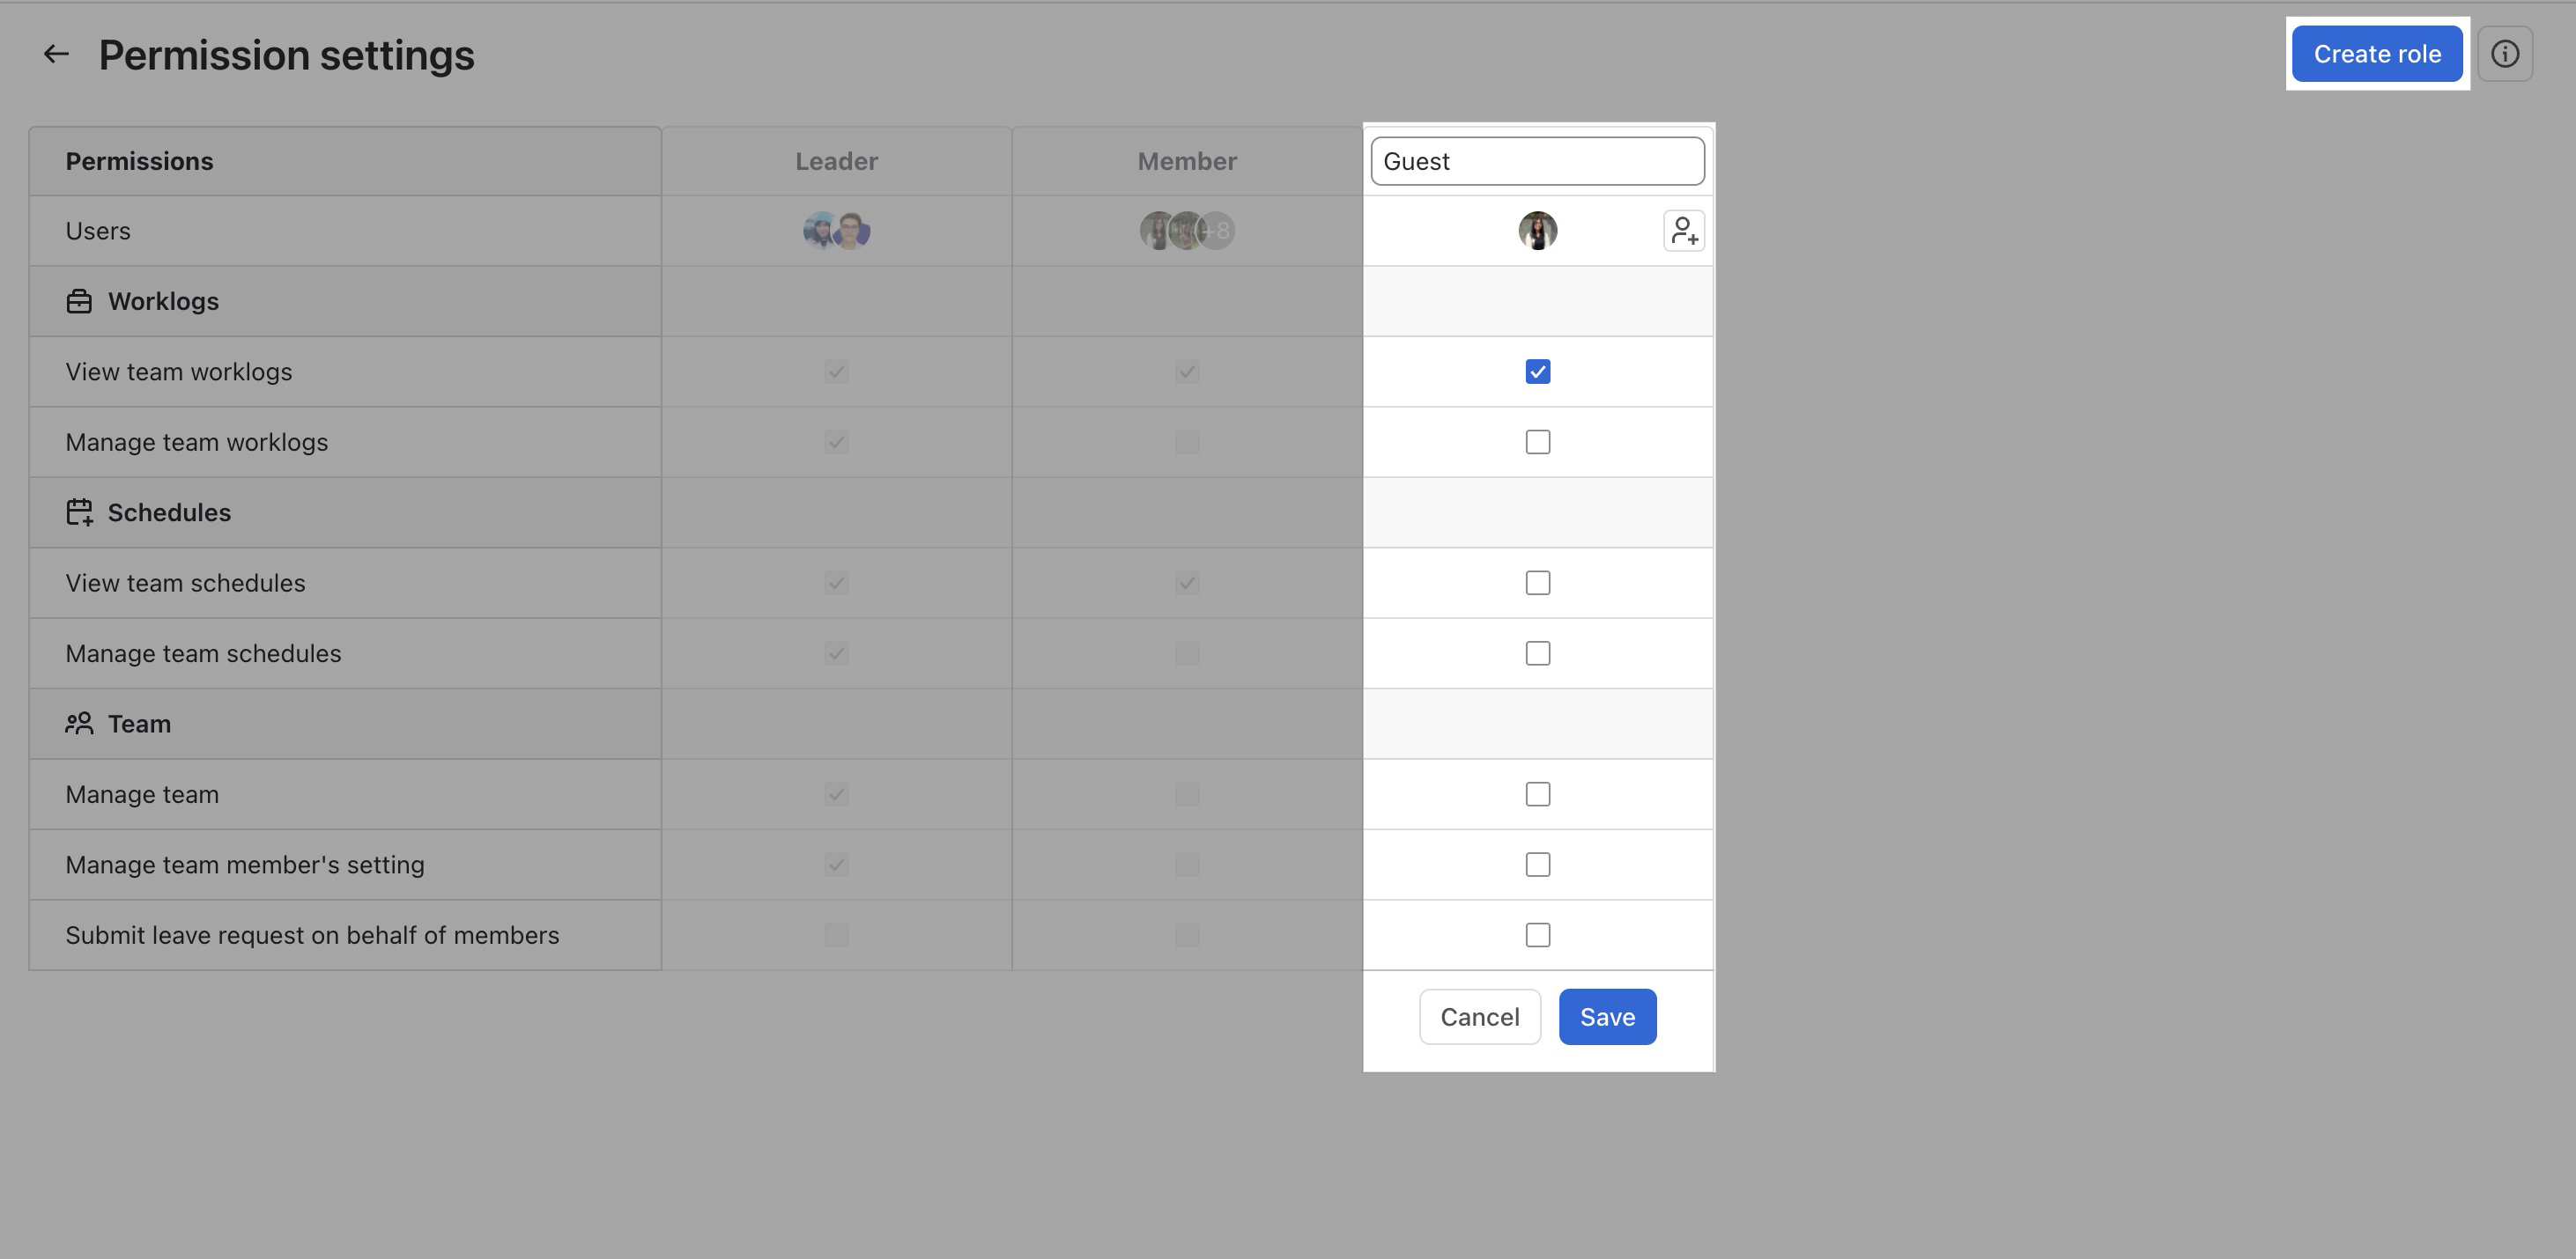Click the Worklogs section label
The height and width of the screenshot is (1259, 2576).
pos(163,302)
